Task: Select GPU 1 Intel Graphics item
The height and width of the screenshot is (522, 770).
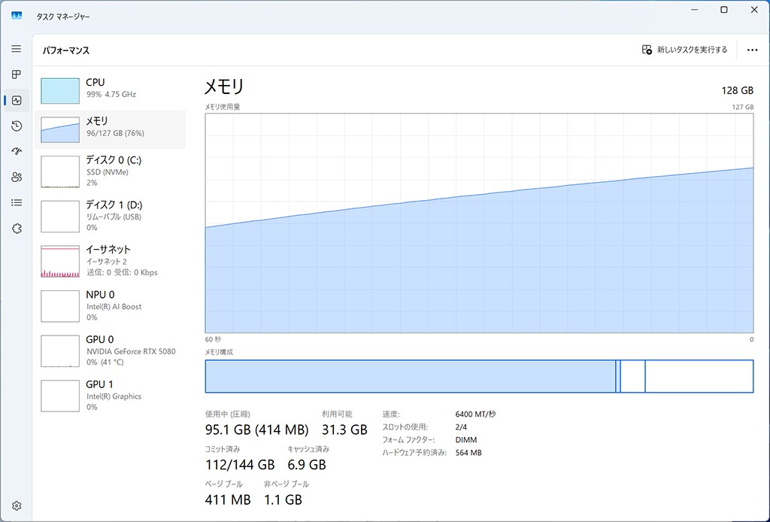Action: click(110, 396)
